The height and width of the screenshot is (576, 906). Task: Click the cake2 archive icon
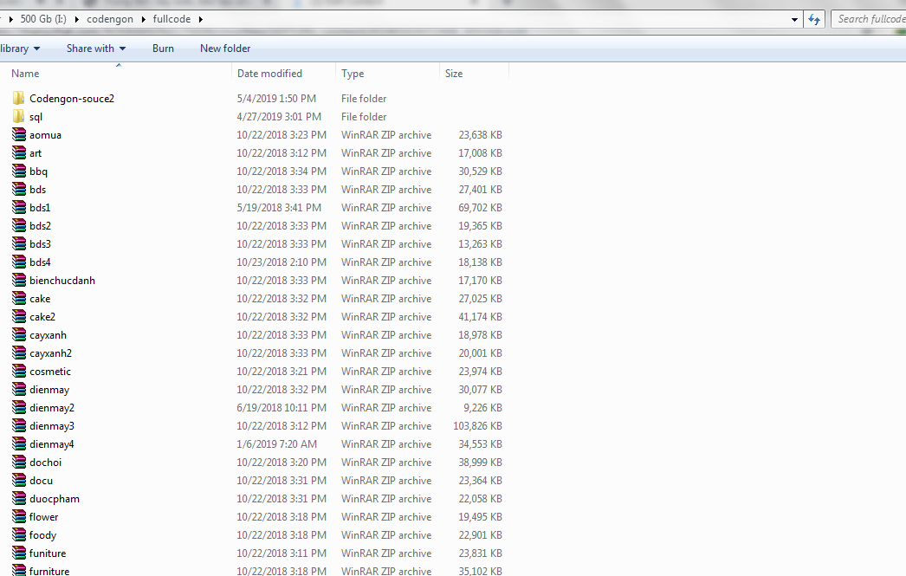click(x=19, y=317)
